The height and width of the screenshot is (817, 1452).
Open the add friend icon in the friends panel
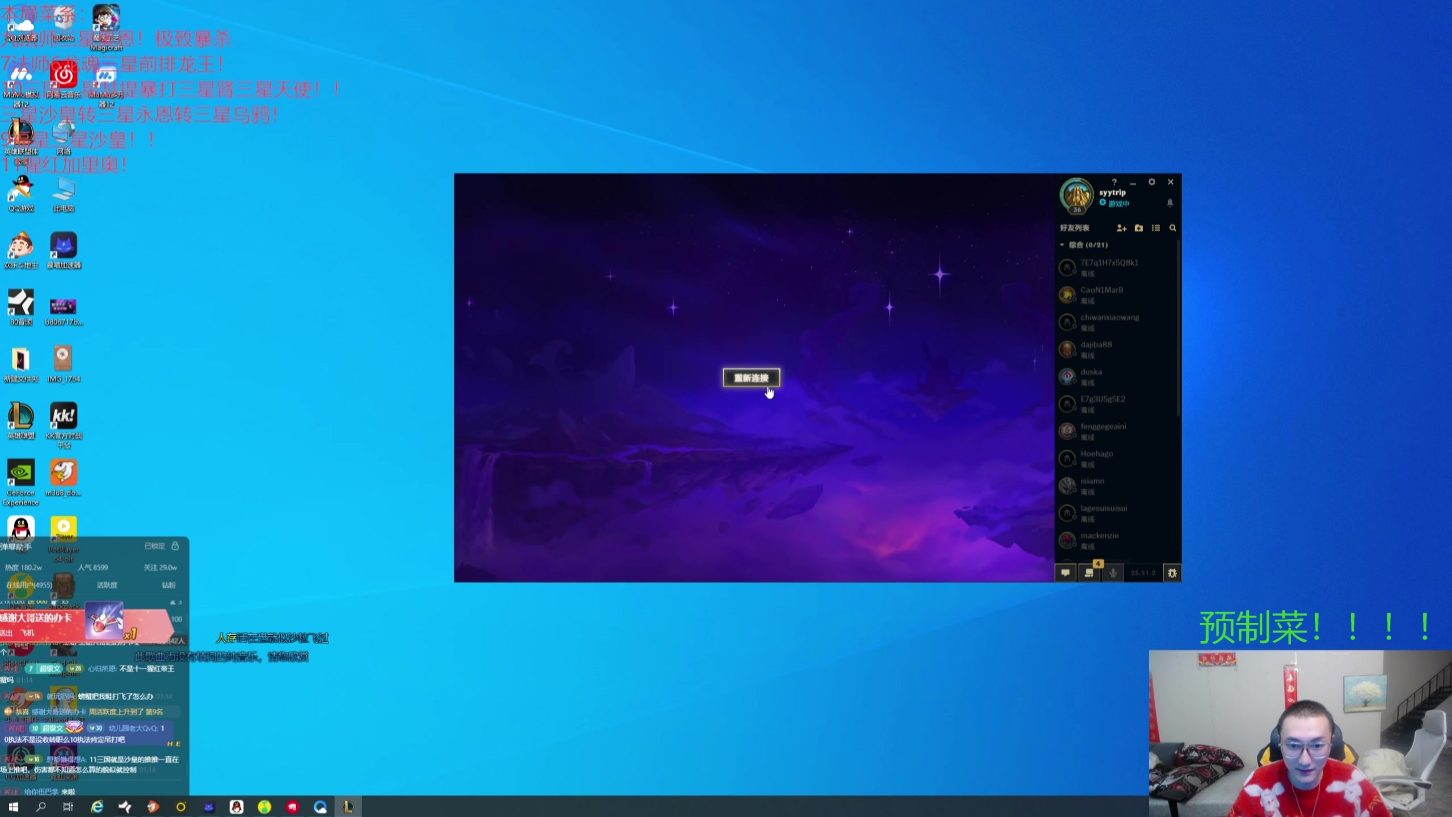1121,228
